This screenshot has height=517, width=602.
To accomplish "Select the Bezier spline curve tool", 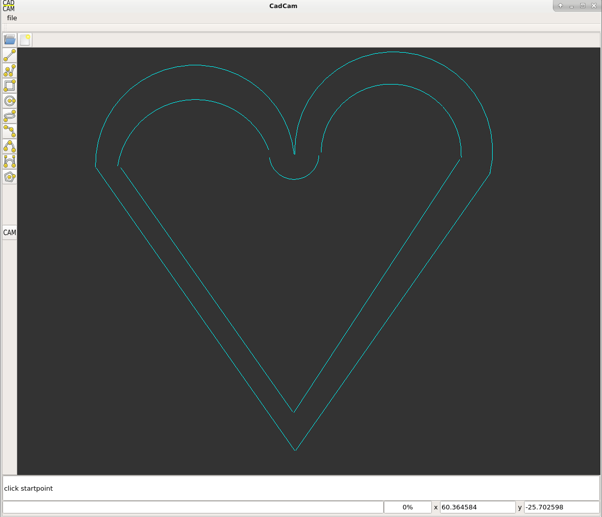I will click(x=10, y=162).
